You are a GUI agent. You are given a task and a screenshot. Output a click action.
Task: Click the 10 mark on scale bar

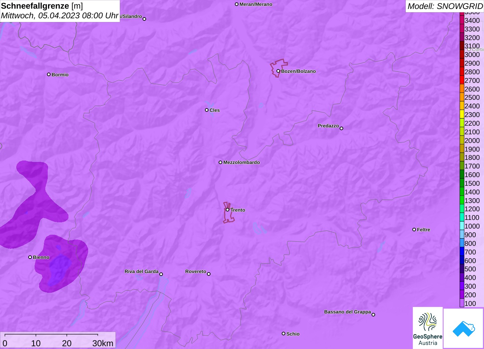36,343
